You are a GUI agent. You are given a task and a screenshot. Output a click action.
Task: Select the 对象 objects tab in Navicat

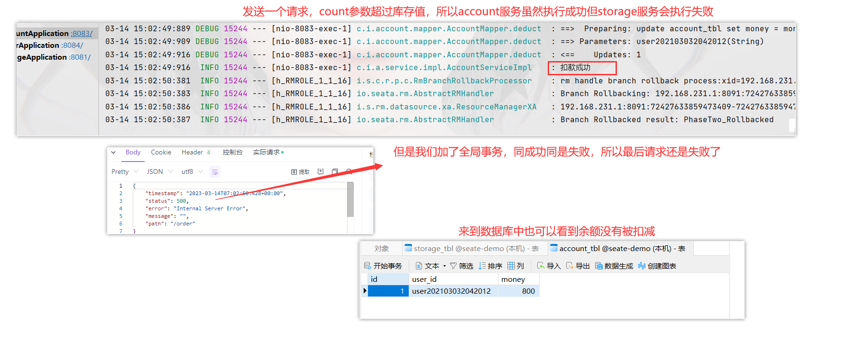tap(381, 249)
